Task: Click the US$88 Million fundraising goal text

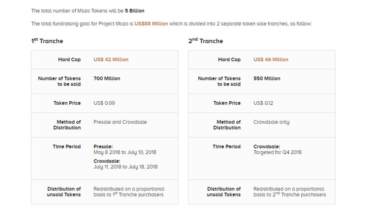Action: click(151, 24)
